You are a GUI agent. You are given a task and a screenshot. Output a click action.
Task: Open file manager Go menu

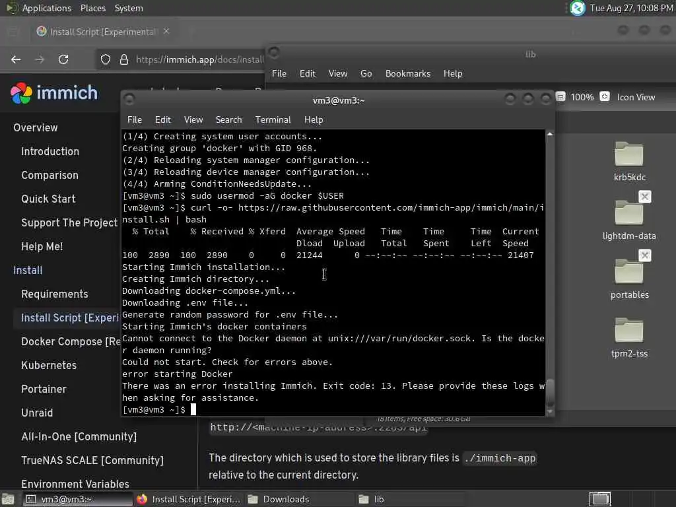(x=366, y=74)
